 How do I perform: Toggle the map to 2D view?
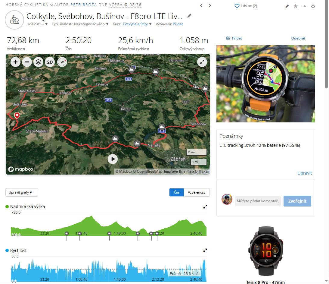click(x=50, y=62)
